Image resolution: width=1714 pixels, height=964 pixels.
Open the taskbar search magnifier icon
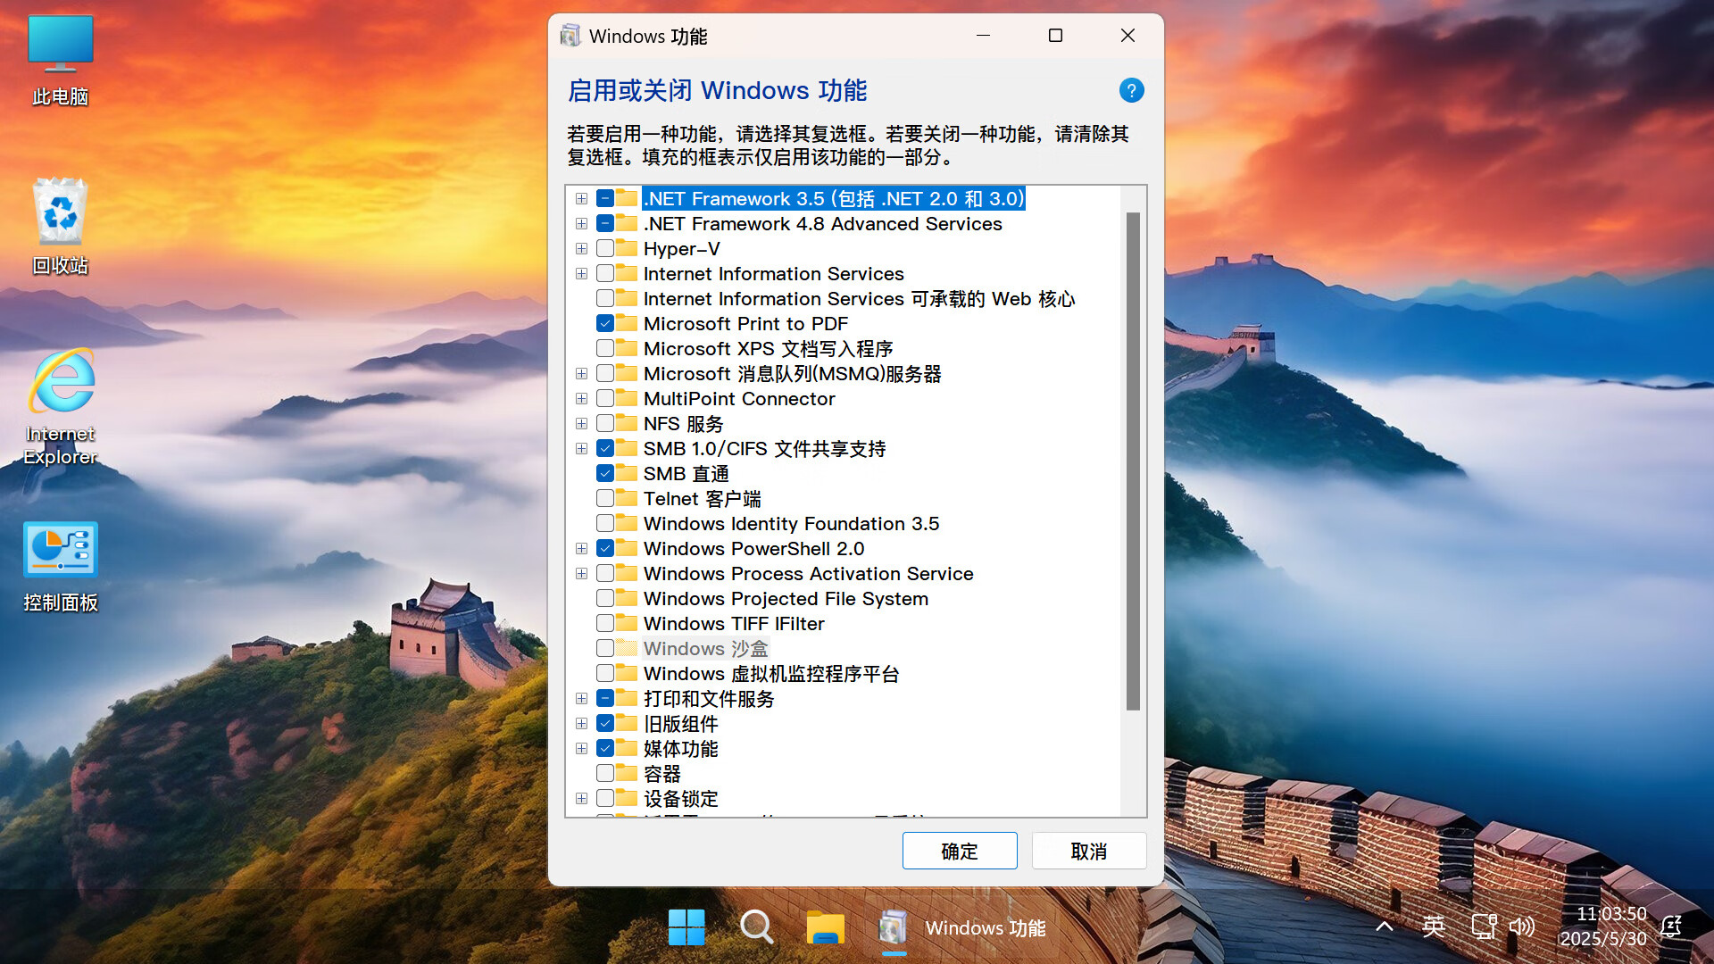point(756,927)
